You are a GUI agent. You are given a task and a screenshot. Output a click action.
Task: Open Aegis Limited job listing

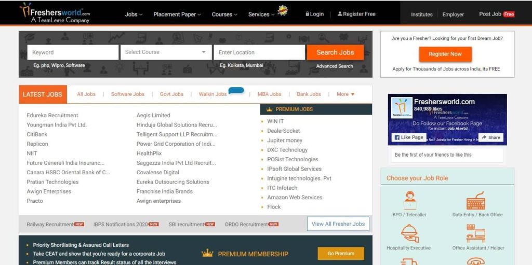pyautogui.click(x=153, y=115)
